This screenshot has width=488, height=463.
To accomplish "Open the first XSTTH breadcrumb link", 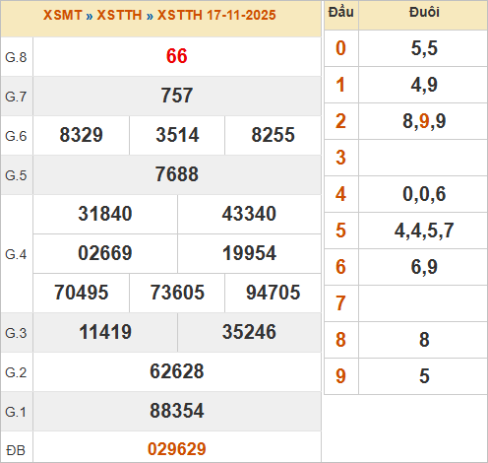I will point(119,15).
